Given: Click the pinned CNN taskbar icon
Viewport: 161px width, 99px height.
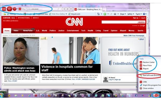Looking at the screenshot, I should coord(156,96).
